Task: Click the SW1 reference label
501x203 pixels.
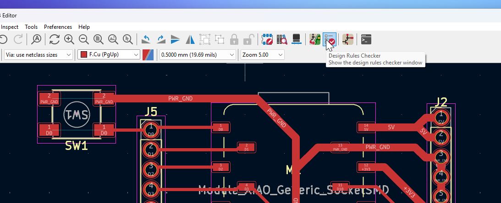Action: coord(77,146)
